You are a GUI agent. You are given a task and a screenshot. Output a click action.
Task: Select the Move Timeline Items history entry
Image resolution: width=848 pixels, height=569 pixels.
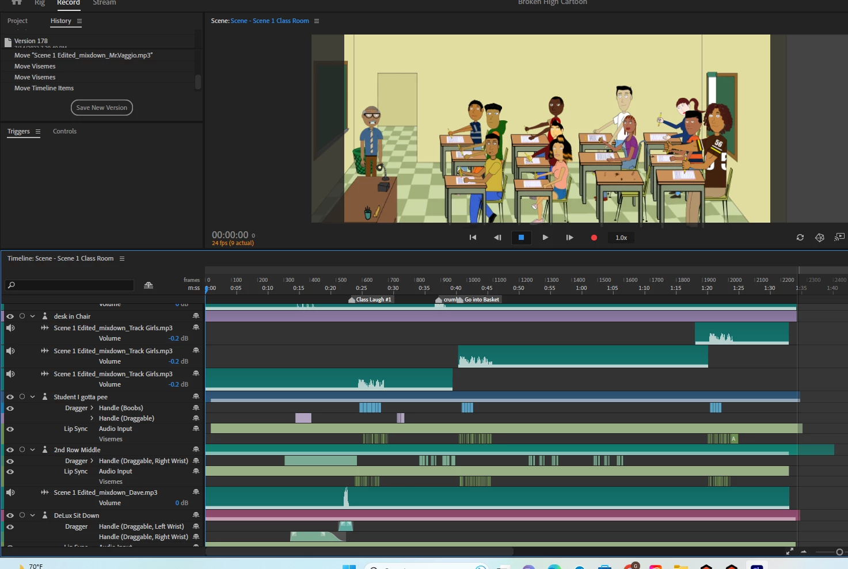tap(44, 89)
